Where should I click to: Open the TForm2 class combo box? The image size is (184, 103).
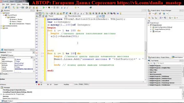[x=57, y=16]
